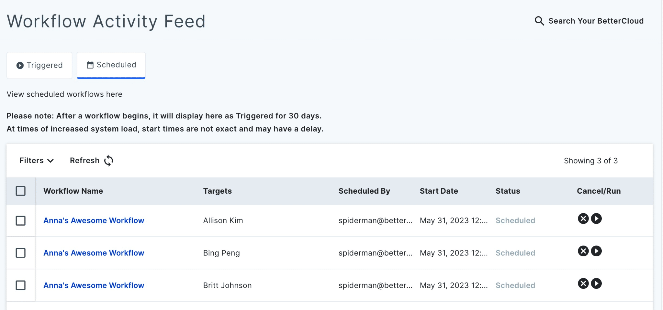Run the workflow targeting Britt Johnson now

(x=597, y=283)
